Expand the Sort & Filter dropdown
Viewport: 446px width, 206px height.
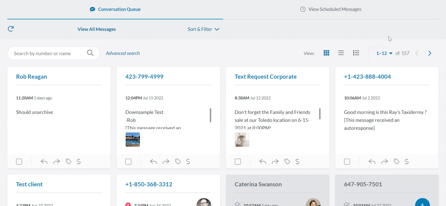click(203, 29)
